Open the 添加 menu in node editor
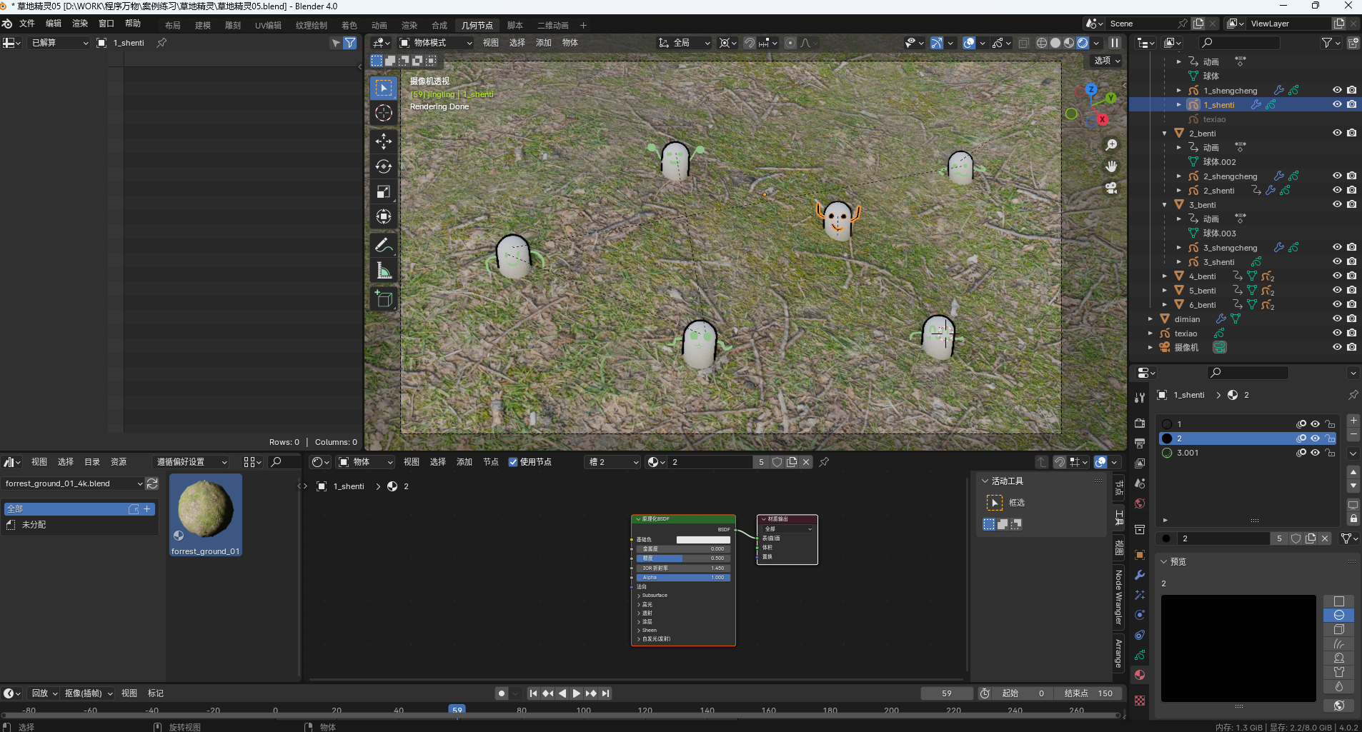 [464, 462]
